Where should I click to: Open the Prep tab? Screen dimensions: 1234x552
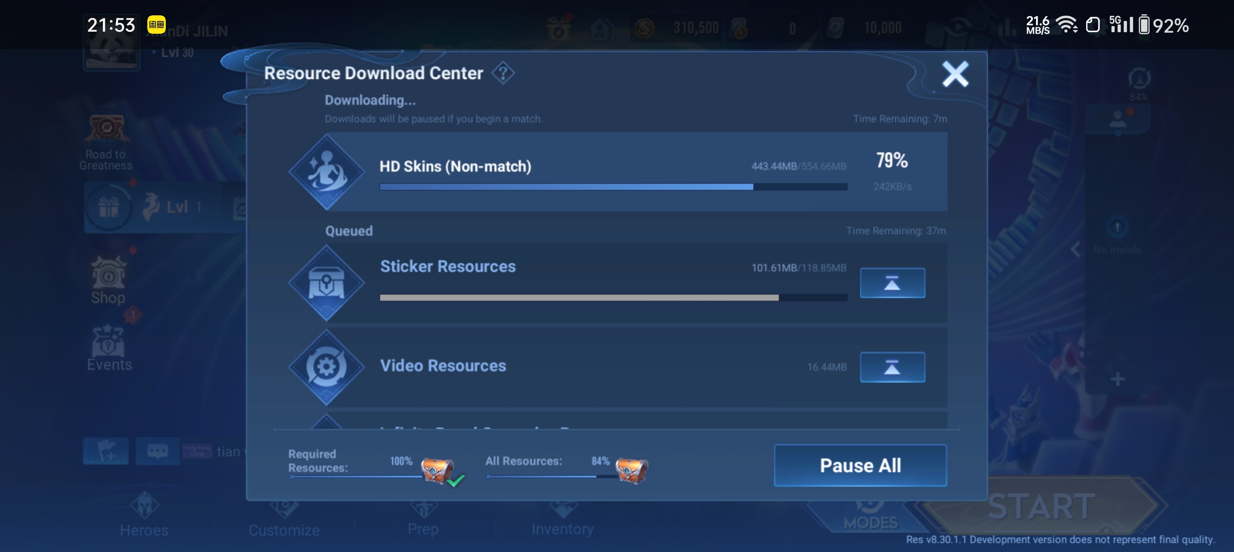[423, 517]
